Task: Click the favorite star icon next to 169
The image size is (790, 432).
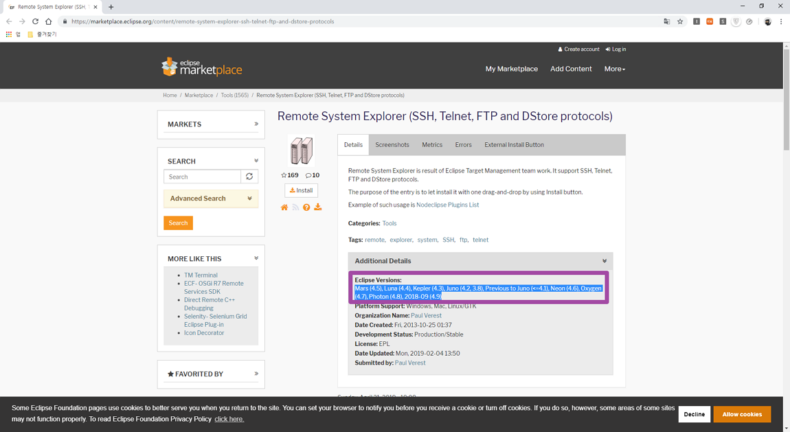Action: [x=284, y=175]
